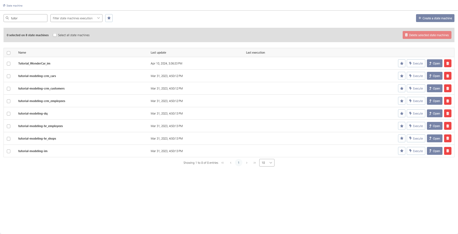
Task: Trash the tutorial-modeling-crm_cars state machine
Action: (x=448, y=76)
